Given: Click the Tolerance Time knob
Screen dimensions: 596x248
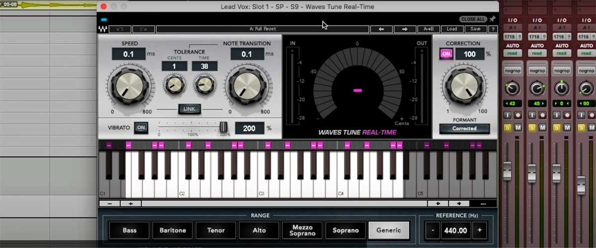Looking at the screenshot, I should click(x=204, y=84).
